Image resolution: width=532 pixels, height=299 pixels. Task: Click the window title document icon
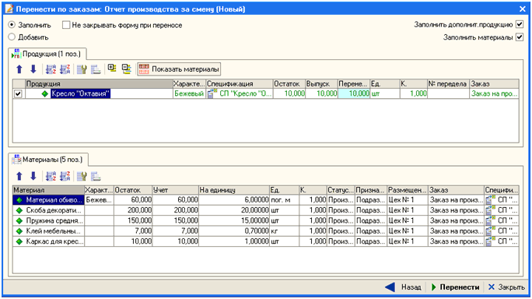coord(9,9)
